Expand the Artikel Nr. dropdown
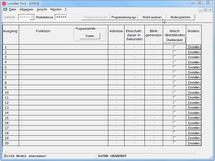Screen dimensions: 215x161 coord(32,17)
